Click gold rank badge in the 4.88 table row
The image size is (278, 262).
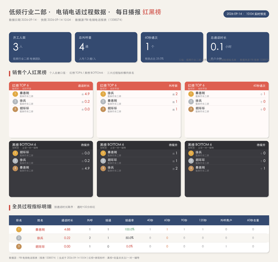[19, 229]
